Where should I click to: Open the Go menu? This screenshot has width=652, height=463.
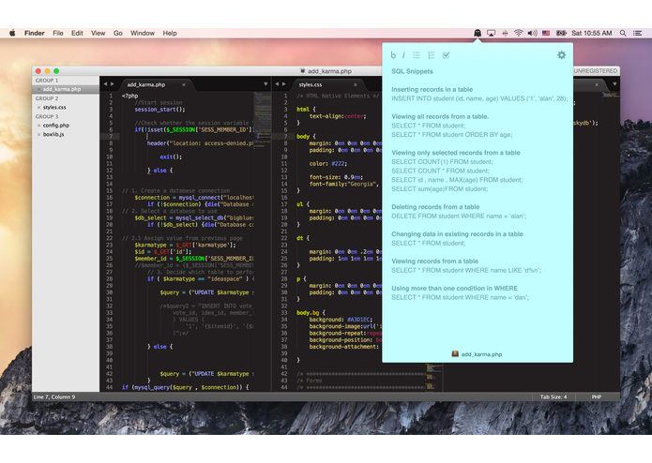117,33
